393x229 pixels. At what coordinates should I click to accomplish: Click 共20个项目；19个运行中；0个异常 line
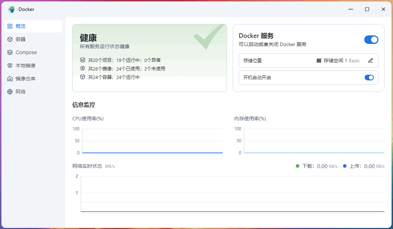point(124,60)
